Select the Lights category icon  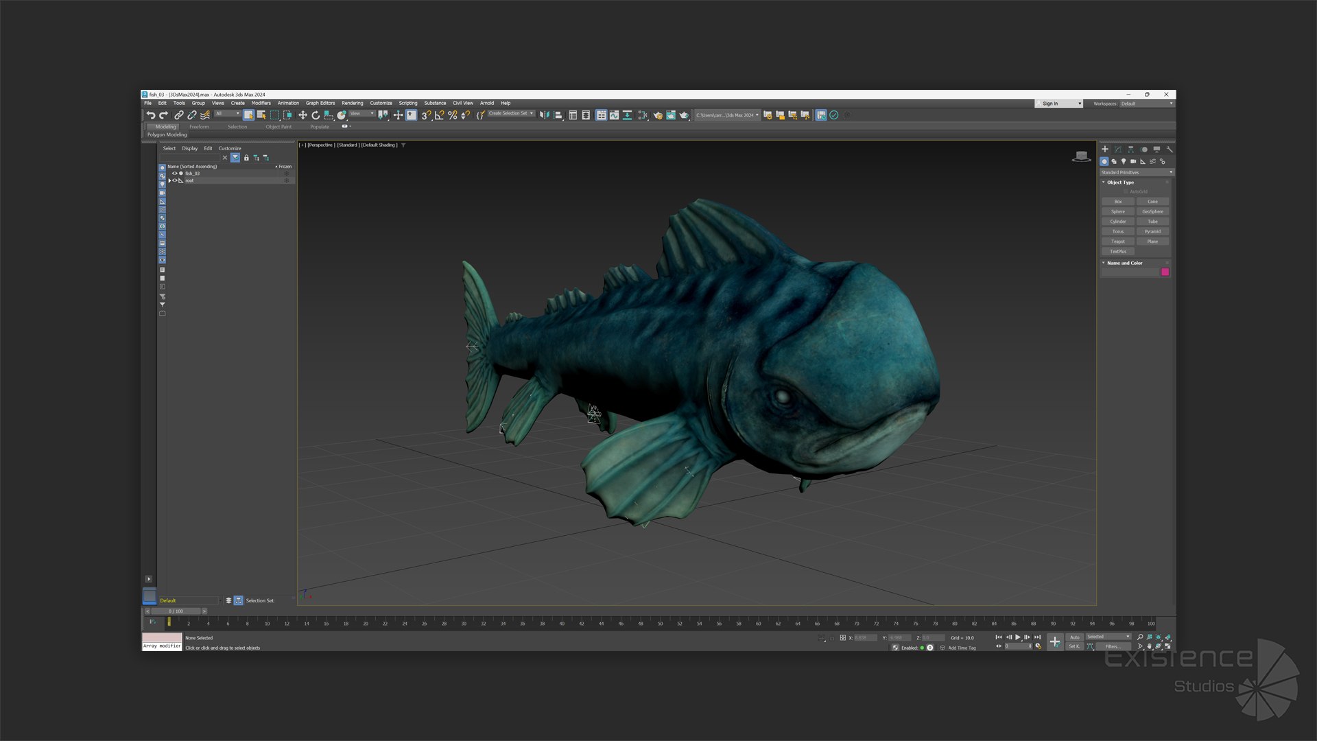coord(1124,161)
